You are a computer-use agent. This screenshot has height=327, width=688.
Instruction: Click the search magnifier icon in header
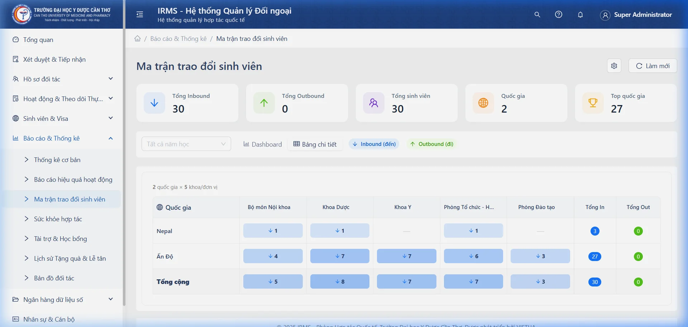[537, 15]
